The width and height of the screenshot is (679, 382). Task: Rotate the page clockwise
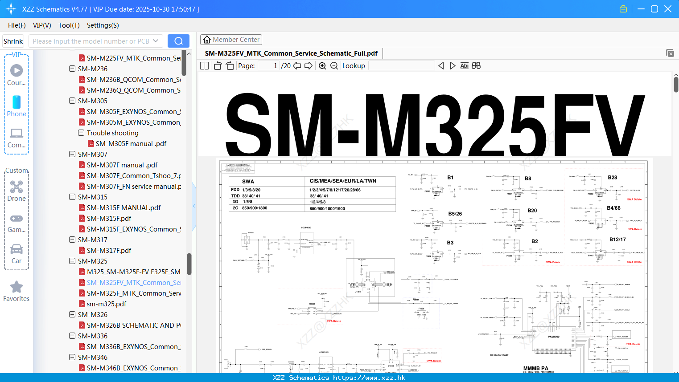point(230,66)
